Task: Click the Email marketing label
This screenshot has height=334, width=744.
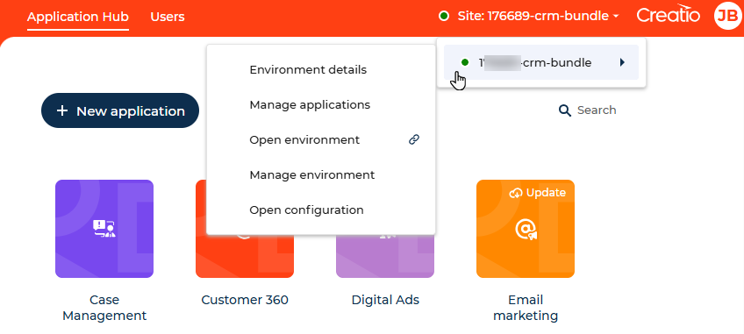Action: coord(526,308)
